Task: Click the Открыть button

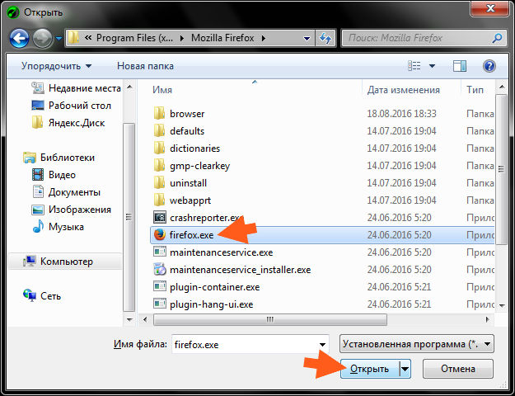Action: click(369, 369)
